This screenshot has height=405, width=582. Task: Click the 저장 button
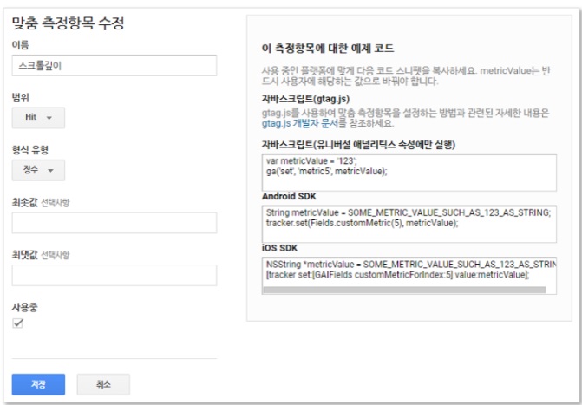click(38, 384)
